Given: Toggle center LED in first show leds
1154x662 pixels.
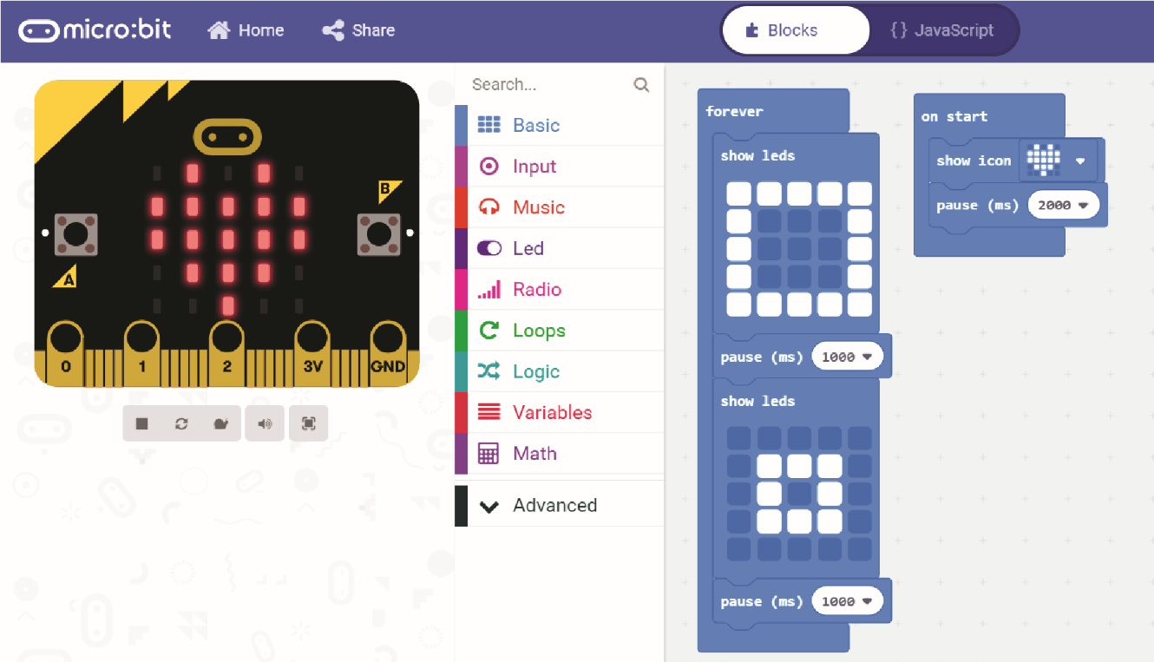Looking at the screenshot, I should pos(799,249).
